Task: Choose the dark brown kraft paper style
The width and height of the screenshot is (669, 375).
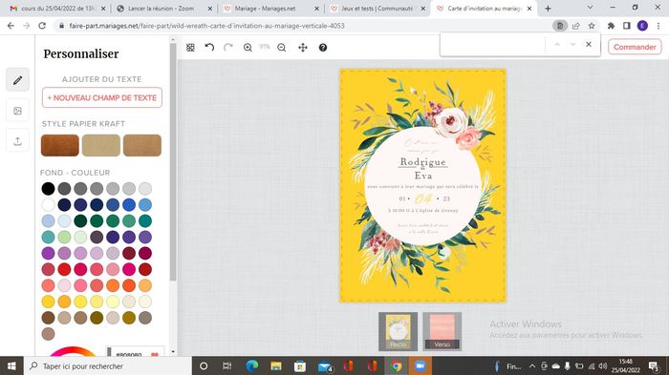Action: point(59,145)
